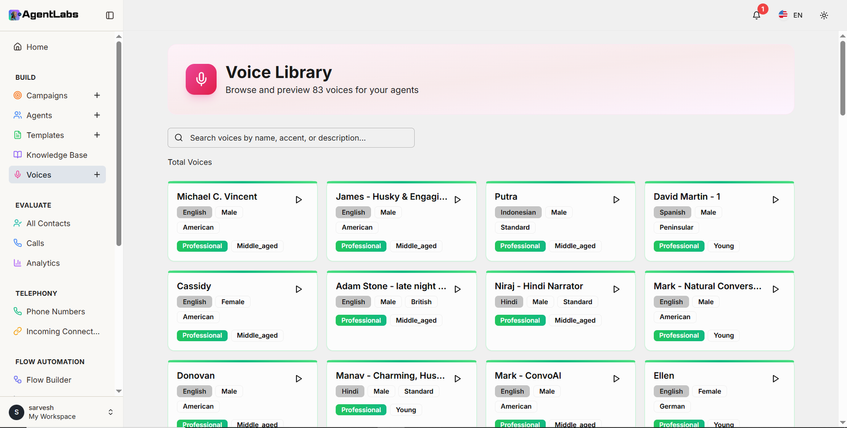This screenshot has width=847, height=428.
Task: Play Putra voice preview
Action: [616, 200]
